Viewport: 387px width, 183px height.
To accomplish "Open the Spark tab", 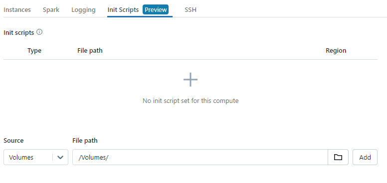I will pos(51,10).
